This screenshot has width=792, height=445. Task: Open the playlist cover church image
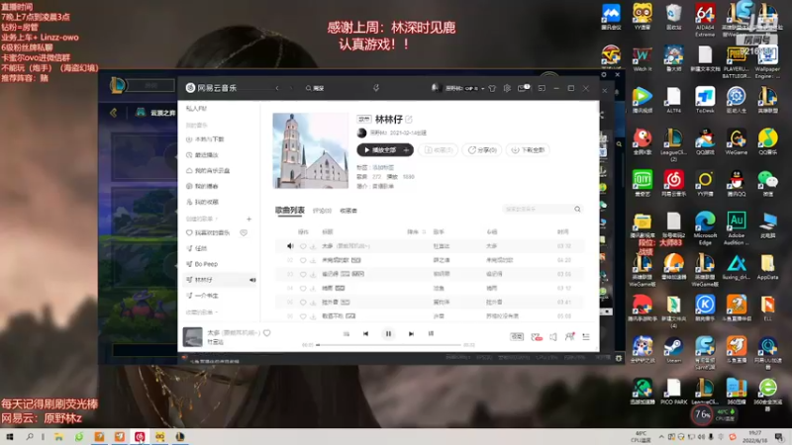pyautogui.click(x=311, y=151)
